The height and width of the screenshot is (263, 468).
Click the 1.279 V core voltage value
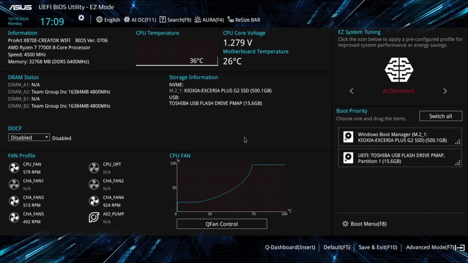238,42
